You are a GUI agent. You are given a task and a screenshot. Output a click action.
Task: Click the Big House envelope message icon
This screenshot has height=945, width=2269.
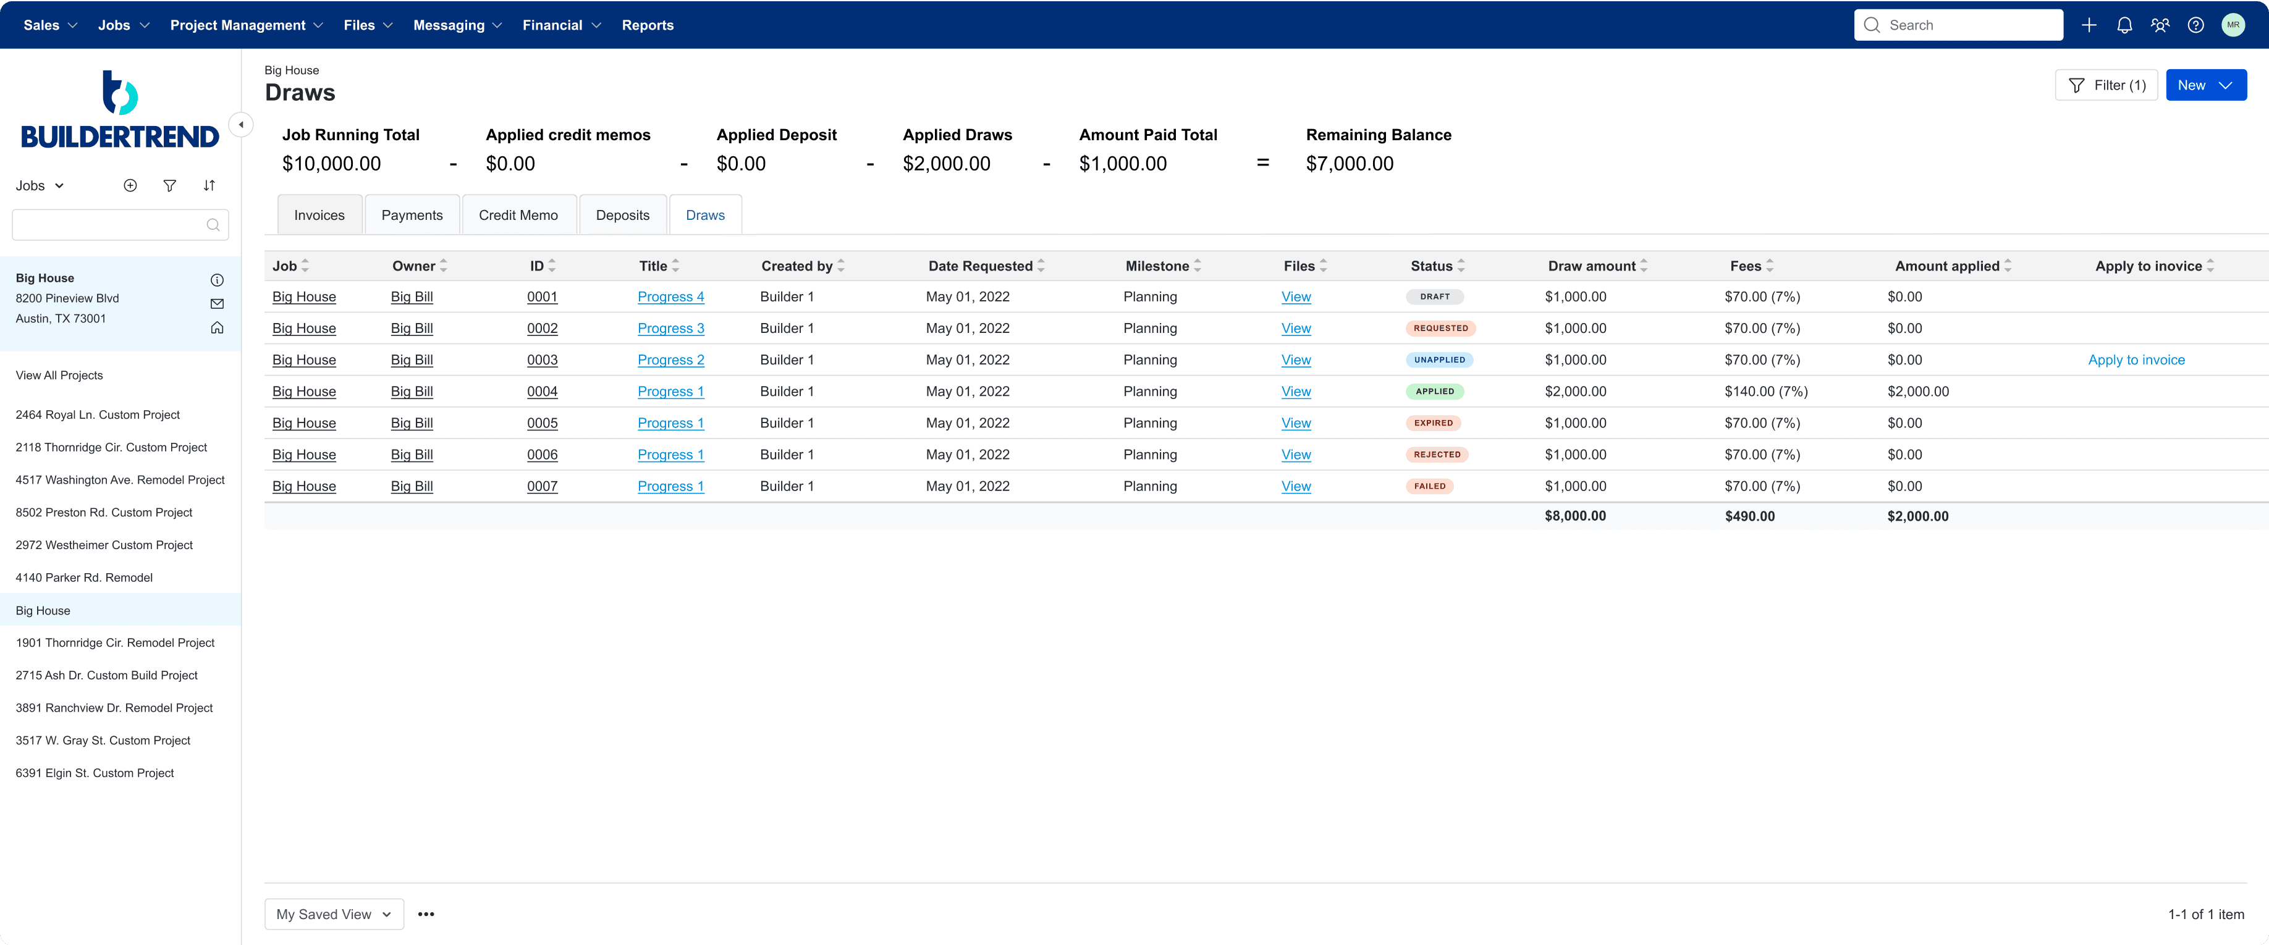pyautogui.click(x=217, y=304)
